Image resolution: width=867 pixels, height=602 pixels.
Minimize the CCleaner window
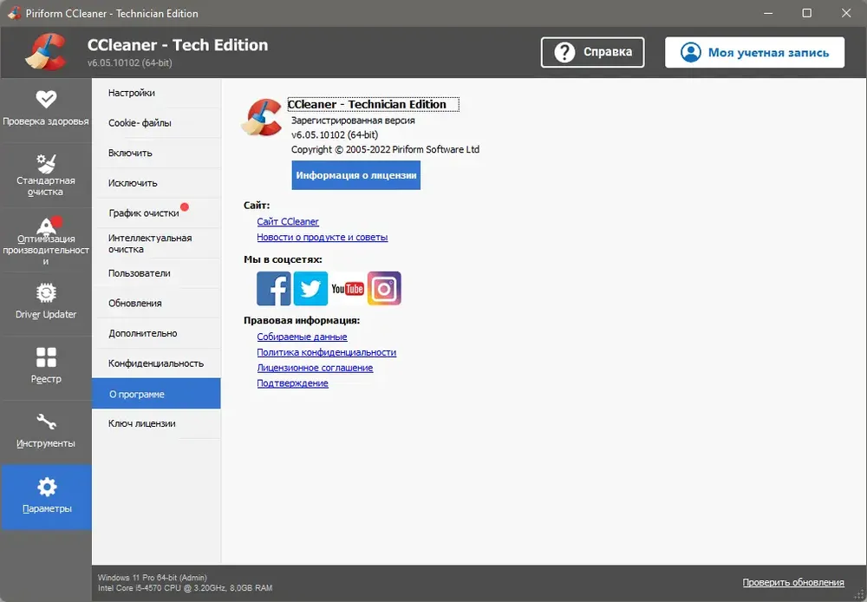click(768, 13)
